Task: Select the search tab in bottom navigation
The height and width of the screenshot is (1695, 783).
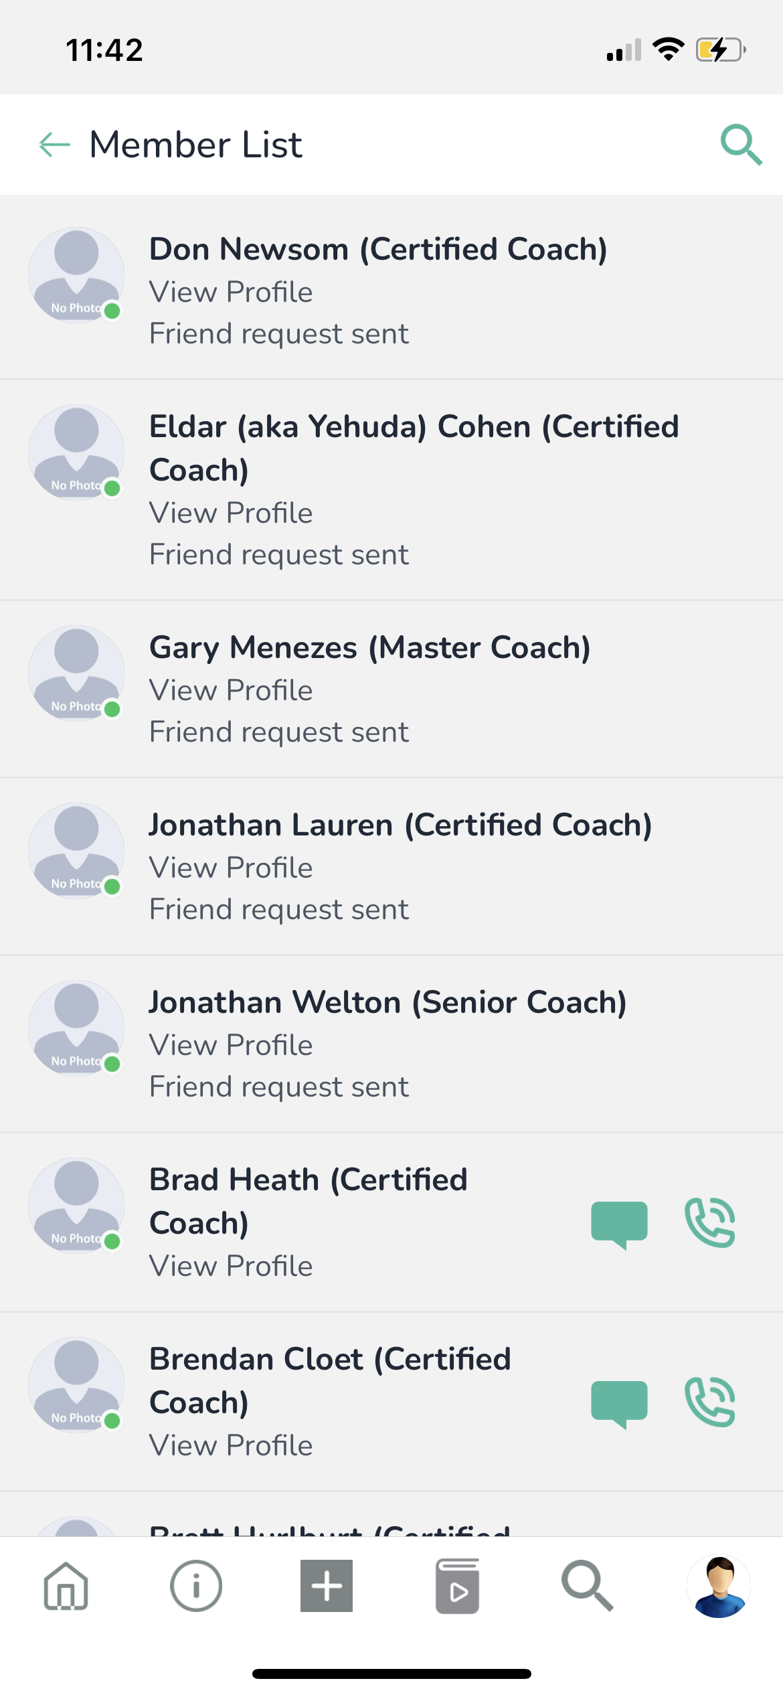Action: click(x=587, y=1585)
